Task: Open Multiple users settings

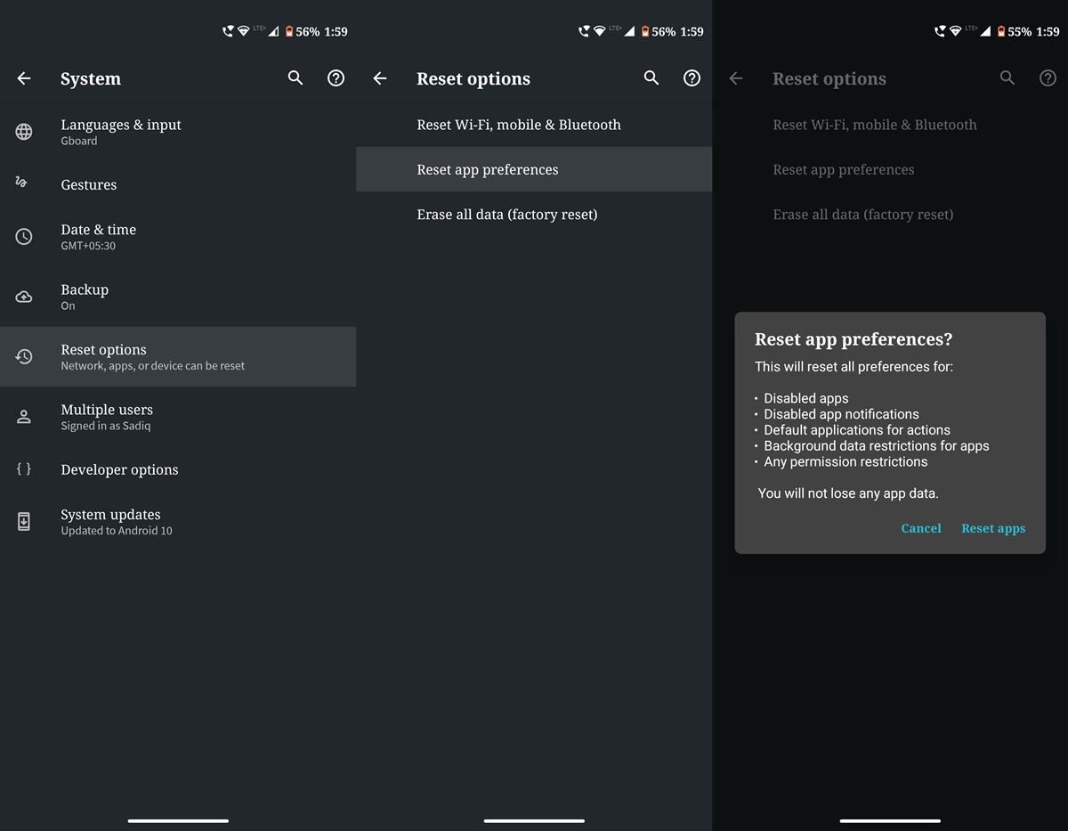Action: coord(178,417)
